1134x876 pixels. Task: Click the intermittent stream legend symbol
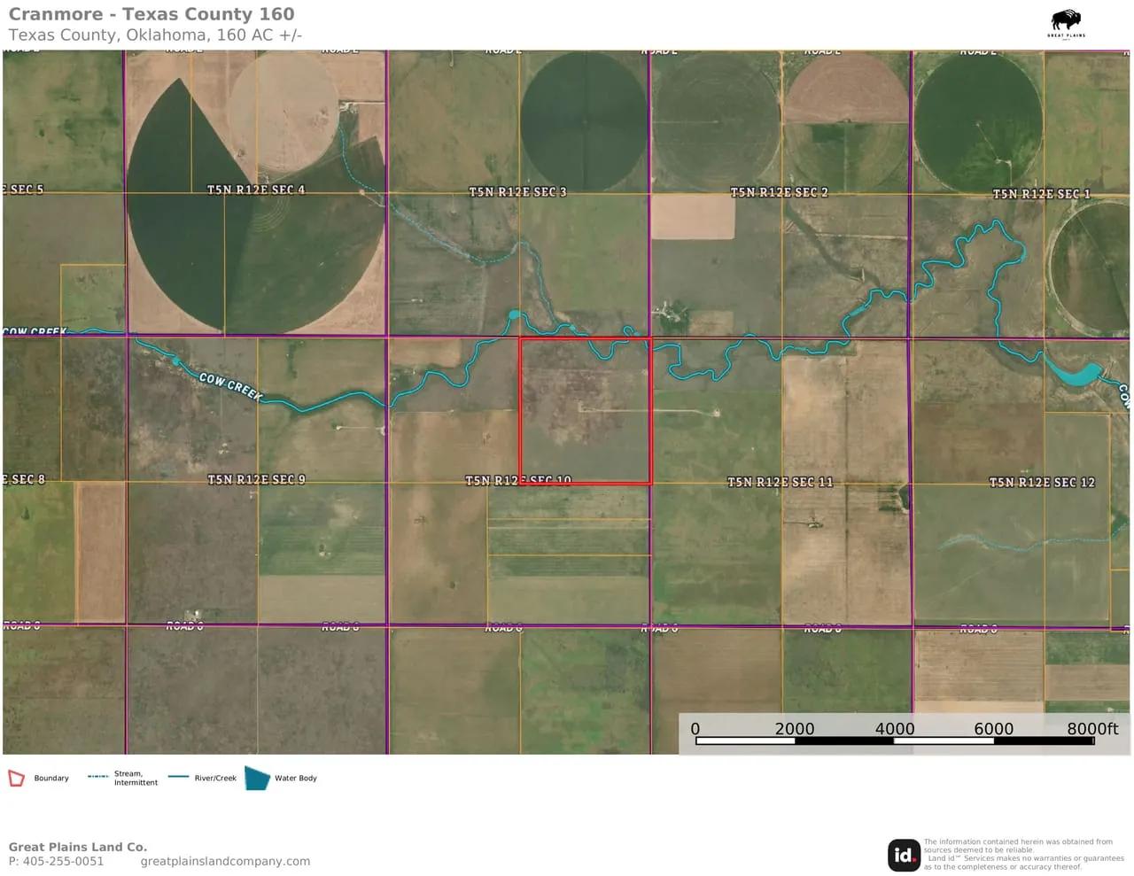(97, 777)
